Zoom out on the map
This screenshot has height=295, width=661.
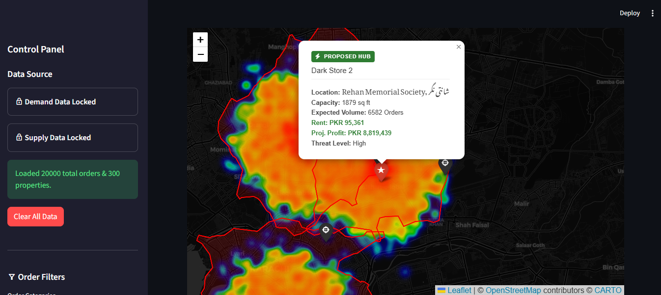pyautogui.click(x=200, y=54)
